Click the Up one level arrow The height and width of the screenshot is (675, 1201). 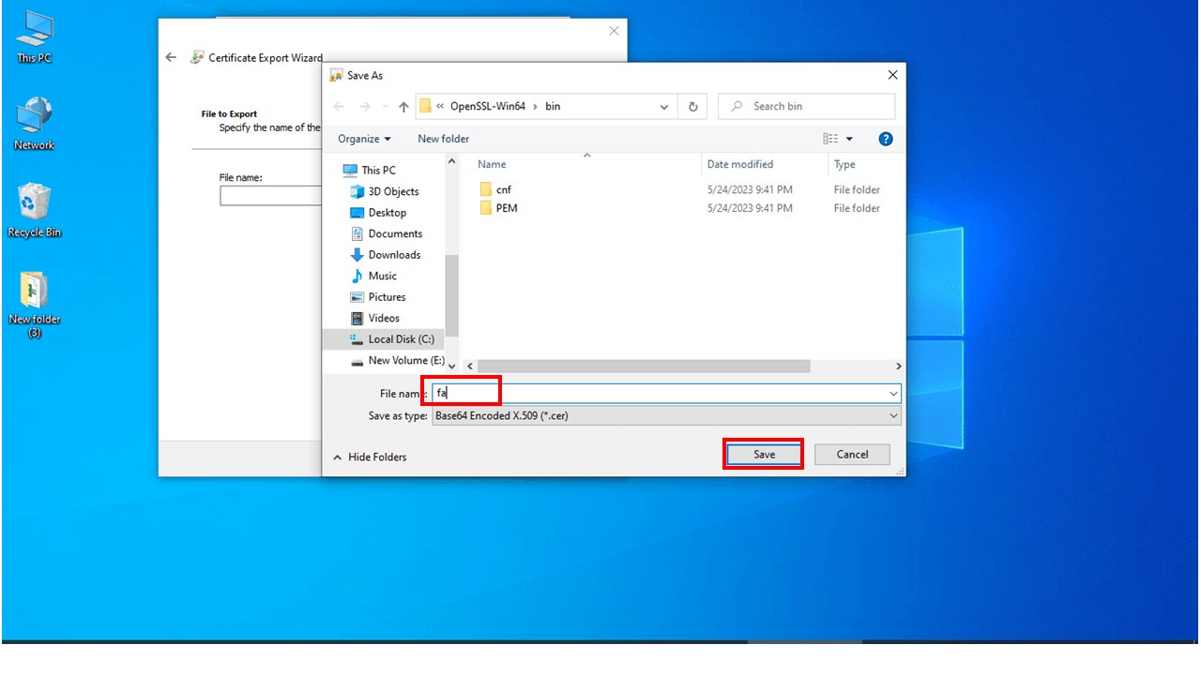pyautogui.click(x=403, y=107)
